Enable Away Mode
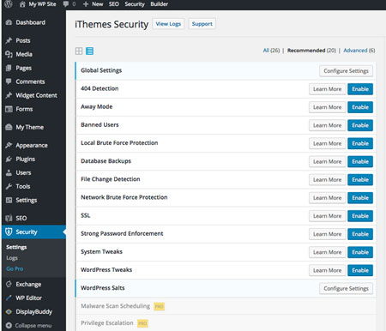386x331 pixels. coord(360,107)
